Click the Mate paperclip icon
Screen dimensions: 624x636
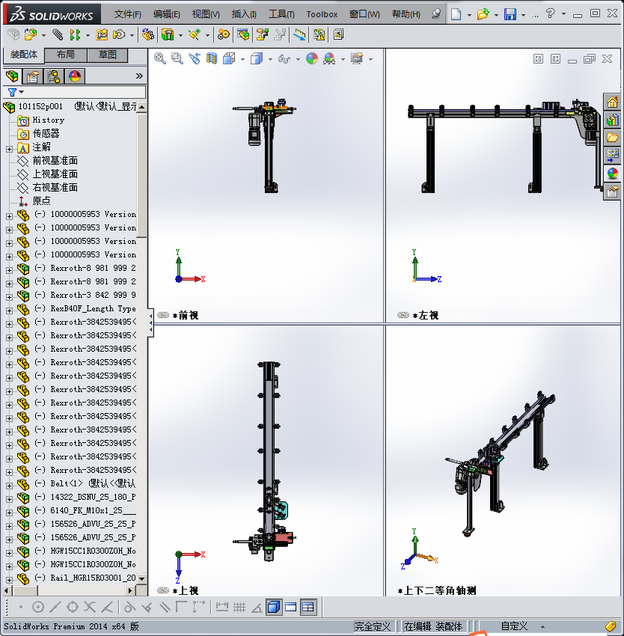coord(58,35)
